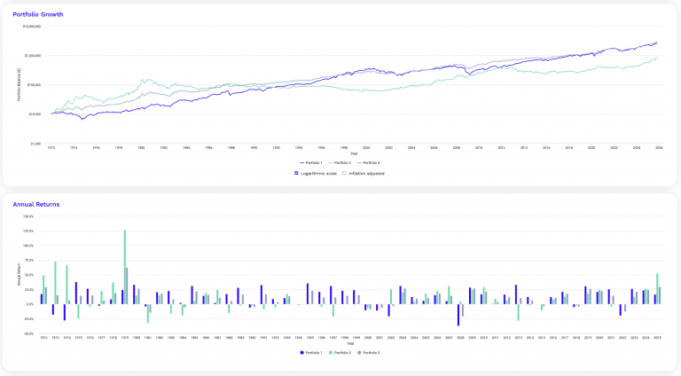Click the -50.0% axis label

pos(28,334)
